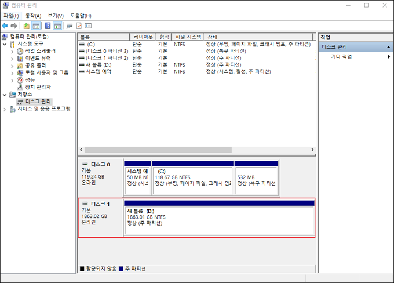Select 시스템 도구 in the tree
This screenshot has height=283, width=394.
[30, 43]
